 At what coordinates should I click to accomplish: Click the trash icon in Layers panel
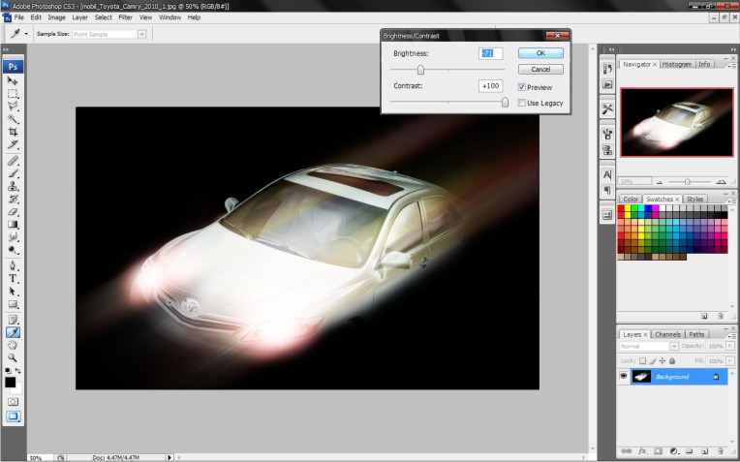tap(721, 451)
